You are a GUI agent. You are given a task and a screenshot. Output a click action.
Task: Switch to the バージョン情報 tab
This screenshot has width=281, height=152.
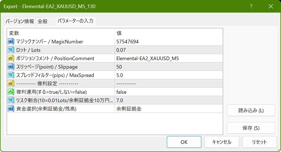point(20,21)
